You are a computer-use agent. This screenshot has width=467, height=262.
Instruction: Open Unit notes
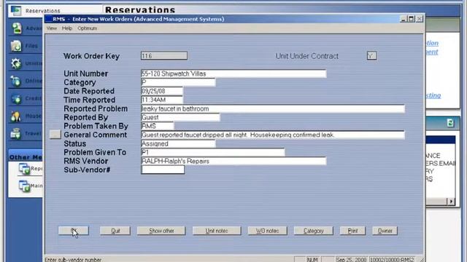pos(217,231)
